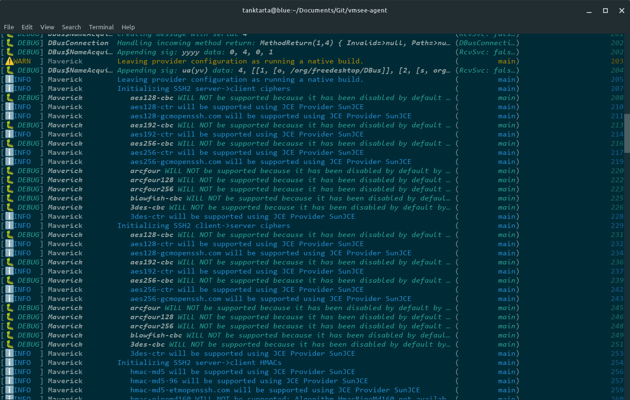Click the yellow 'Leaving provider configuration' warning message
The width and height of the screenshot is (630, 400).
[240, 61]
